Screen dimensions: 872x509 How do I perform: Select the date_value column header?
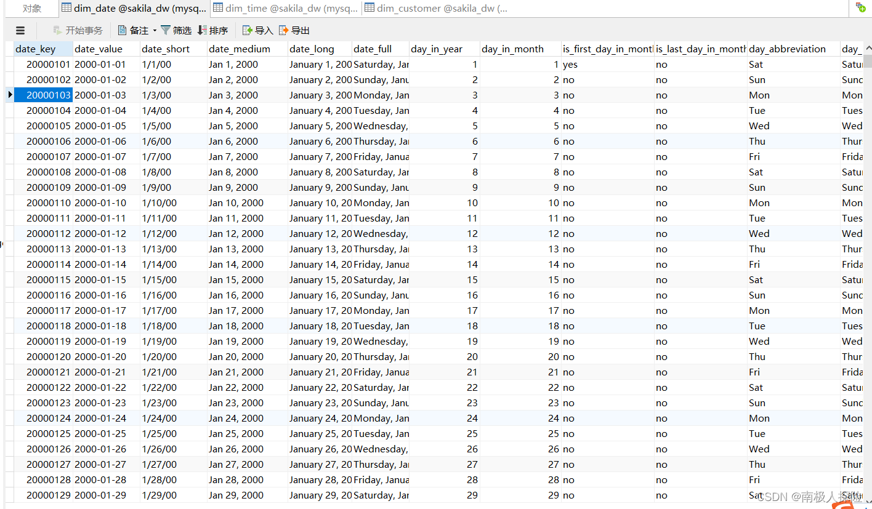coord(107,49)
